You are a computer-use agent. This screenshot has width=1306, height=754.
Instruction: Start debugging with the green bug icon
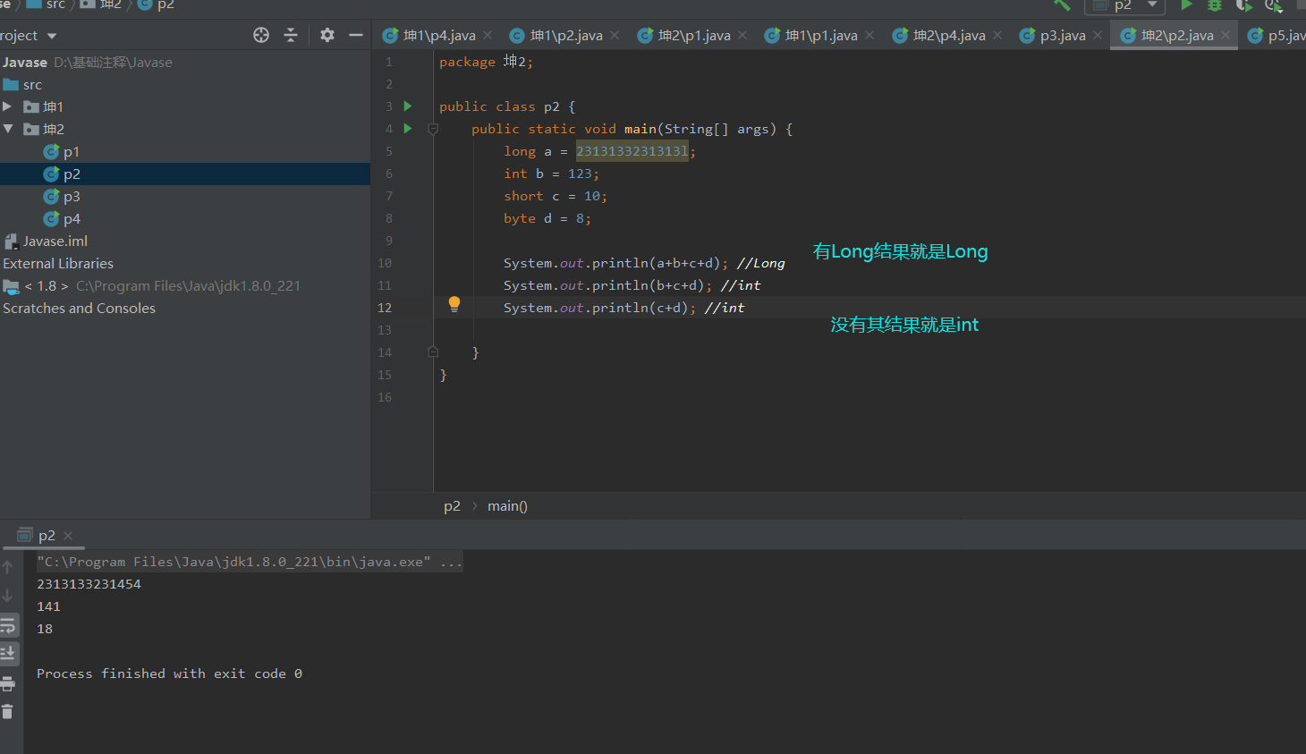(1215, 4)
